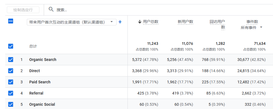Click total users value 11,243
This screenshot has width=273, height=109.
pos(153,43)
